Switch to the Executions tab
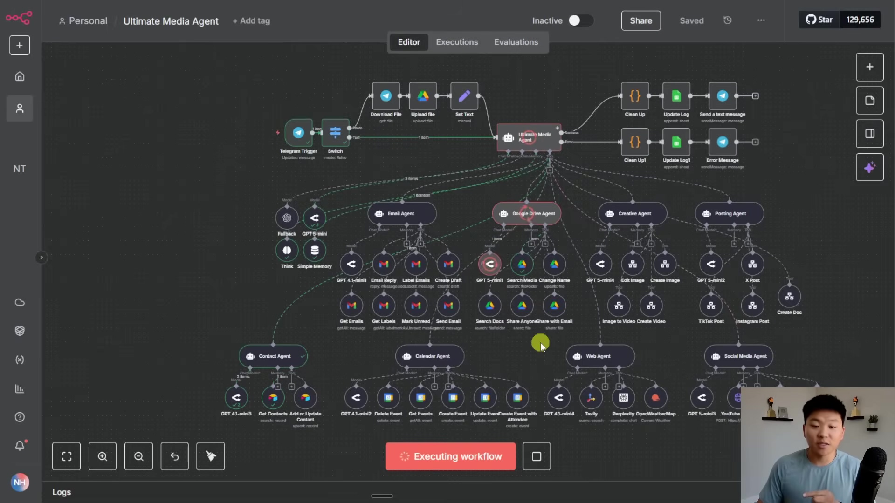 pos(457,42)
